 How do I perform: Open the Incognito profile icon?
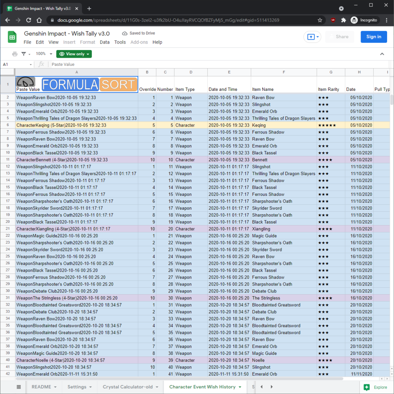pos(354,20)
